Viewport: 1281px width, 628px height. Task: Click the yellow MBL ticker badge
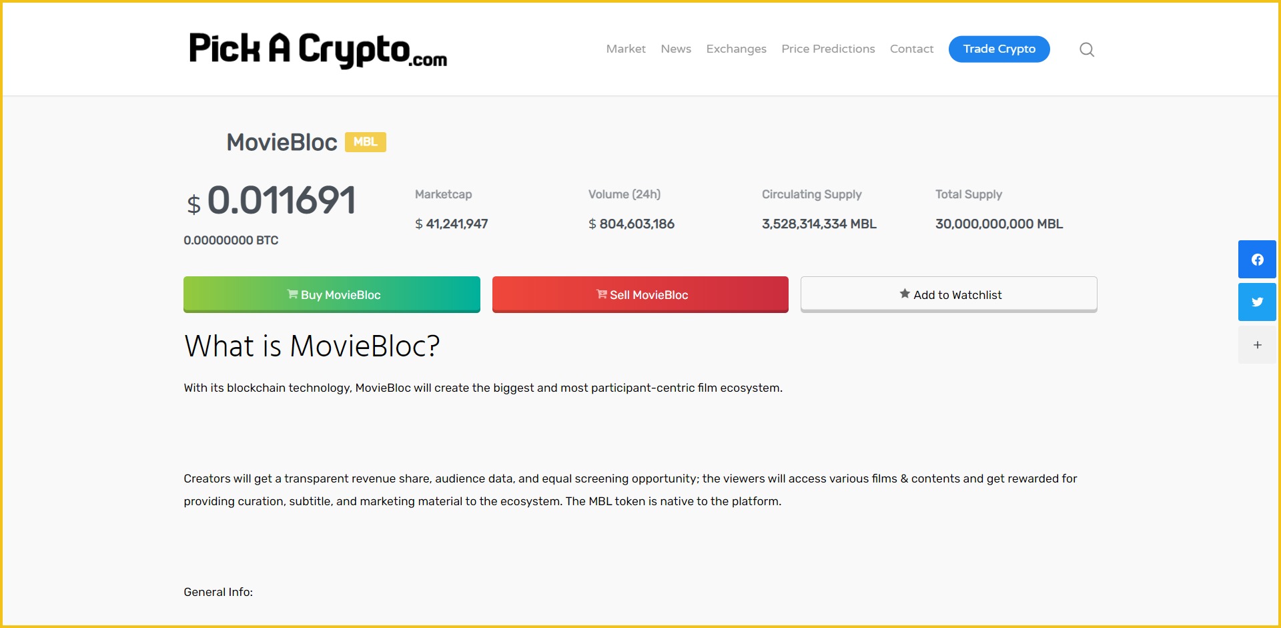click(365, 142)
